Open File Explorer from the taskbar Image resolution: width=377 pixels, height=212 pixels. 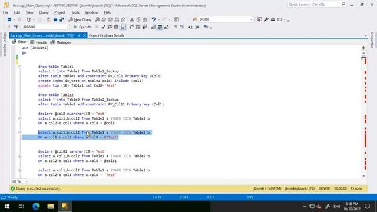coord(51,206)
